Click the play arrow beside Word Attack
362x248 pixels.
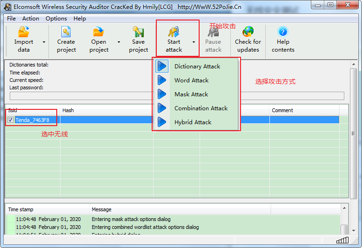[x=162, y=80]
